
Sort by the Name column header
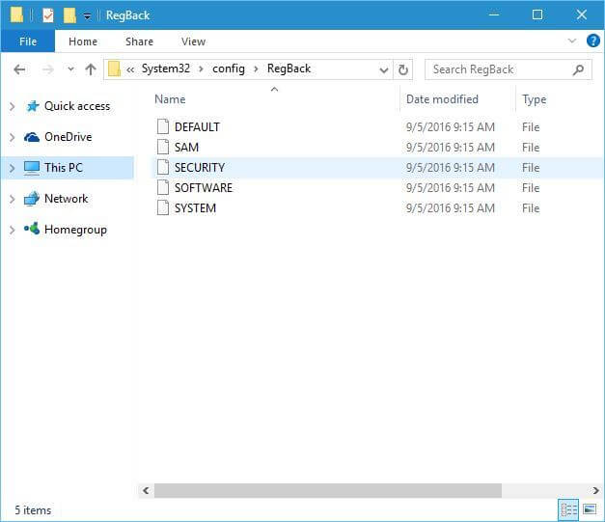point(170,99)
